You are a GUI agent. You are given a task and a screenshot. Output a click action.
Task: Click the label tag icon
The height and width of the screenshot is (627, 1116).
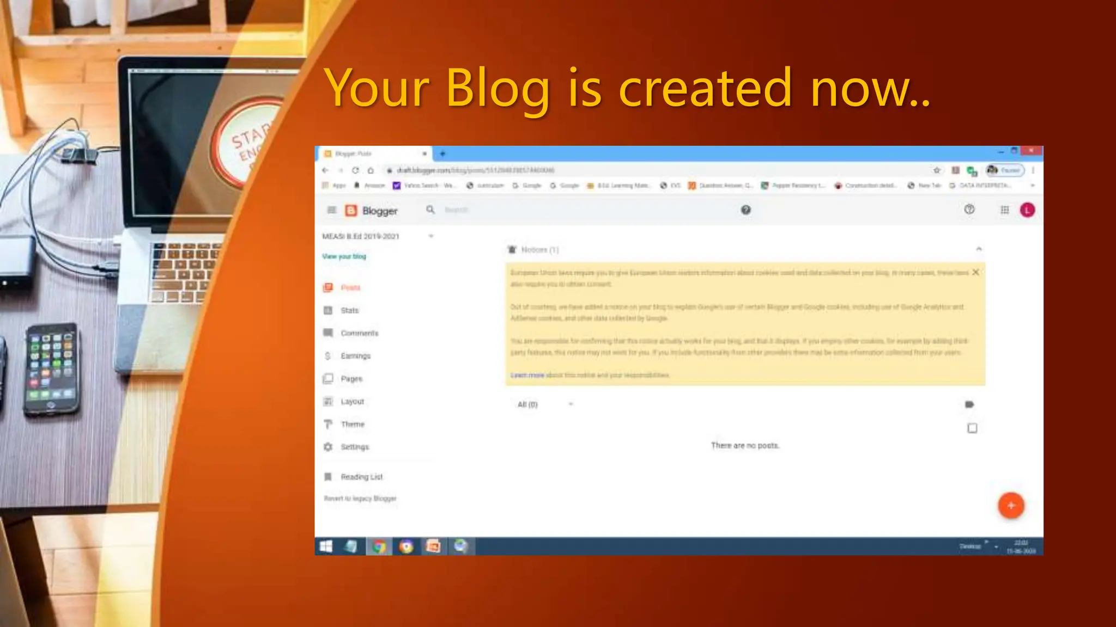point(969,404)
